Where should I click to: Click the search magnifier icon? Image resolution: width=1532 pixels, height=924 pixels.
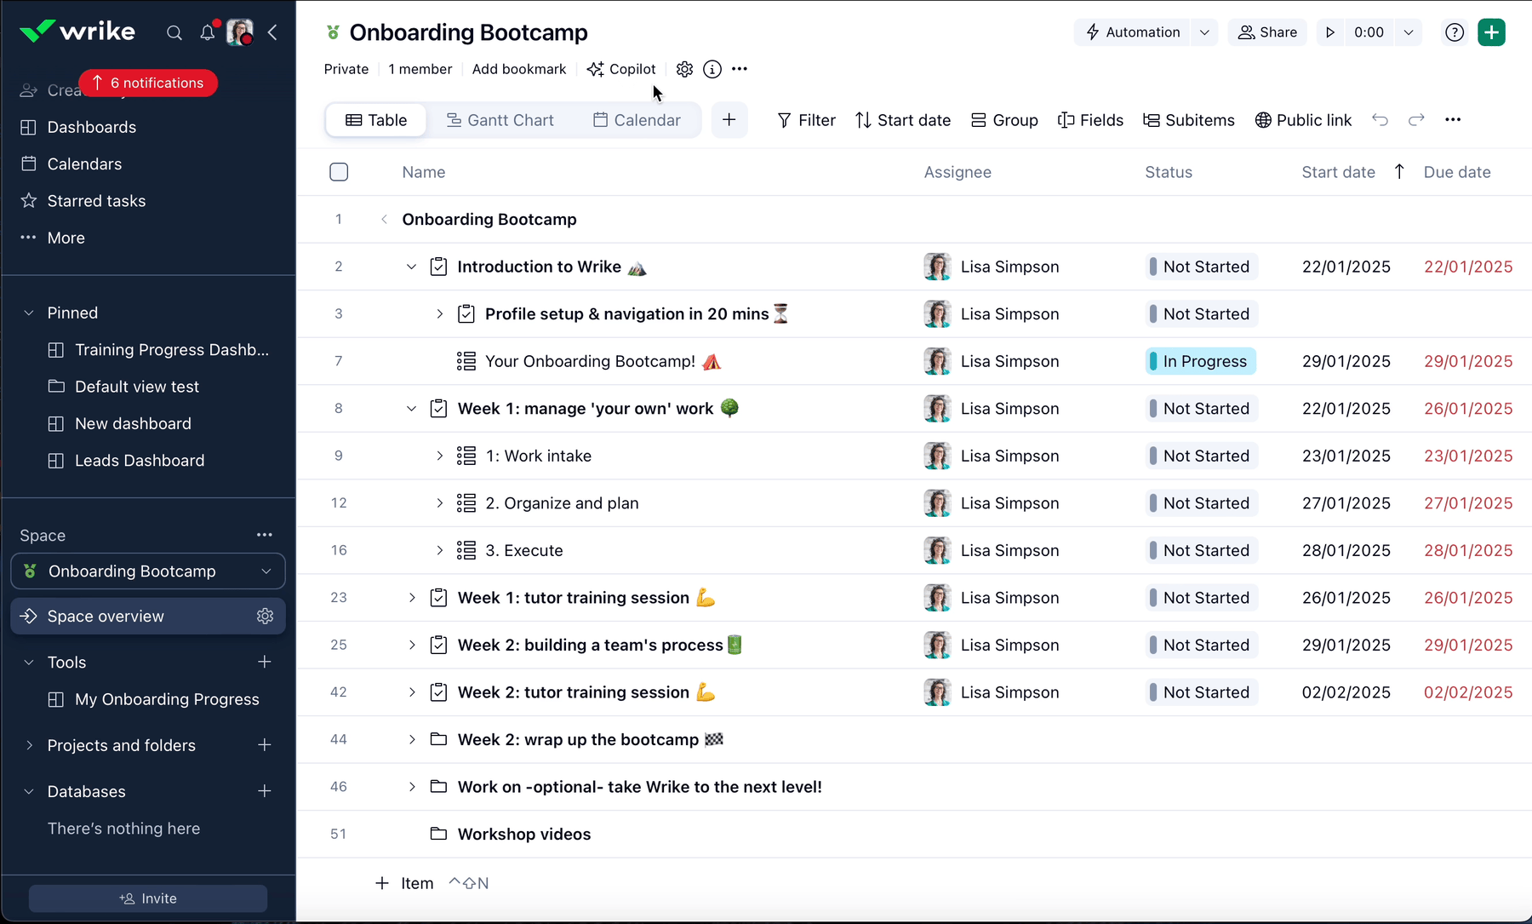[x=174, y=32]
